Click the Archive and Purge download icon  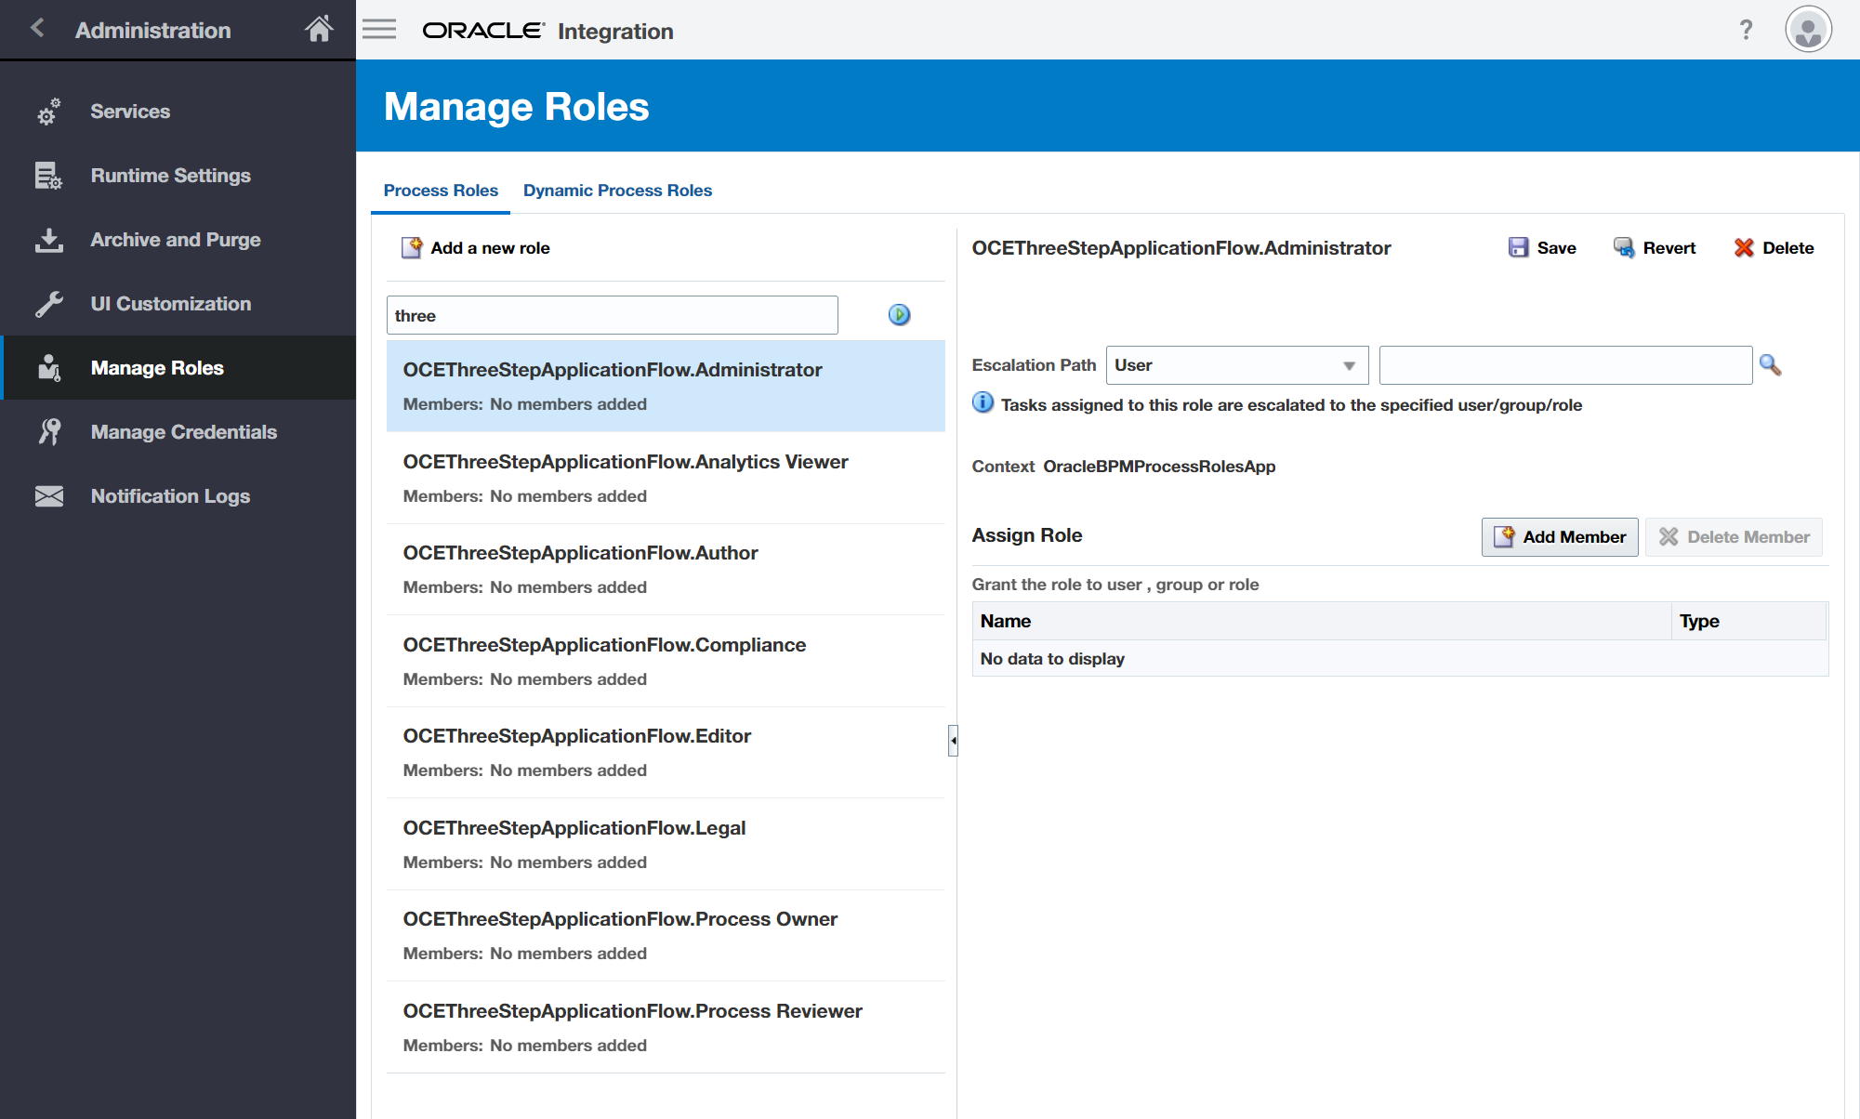pyautogui.click(x=48, y=240)
